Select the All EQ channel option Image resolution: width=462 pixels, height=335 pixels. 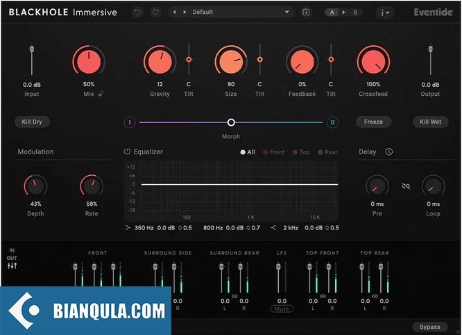(248, 152)
